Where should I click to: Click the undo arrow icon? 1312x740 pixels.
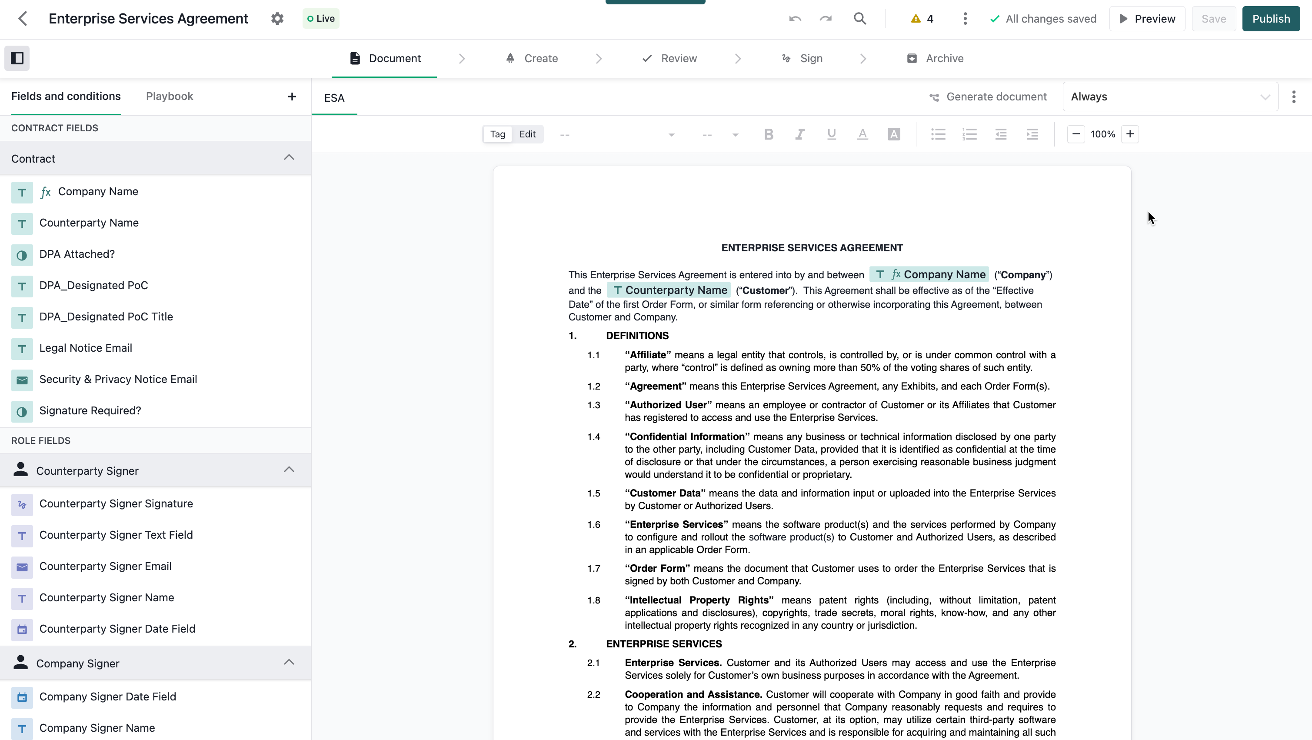[x=795, y=19]
